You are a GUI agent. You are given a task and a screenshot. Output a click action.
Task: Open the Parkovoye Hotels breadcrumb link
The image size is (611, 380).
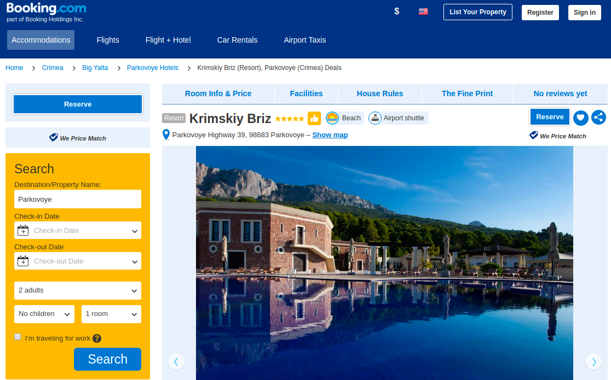coord(153,68)
